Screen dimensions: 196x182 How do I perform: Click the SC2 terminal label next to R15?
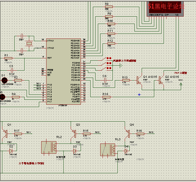pos(97,132)
